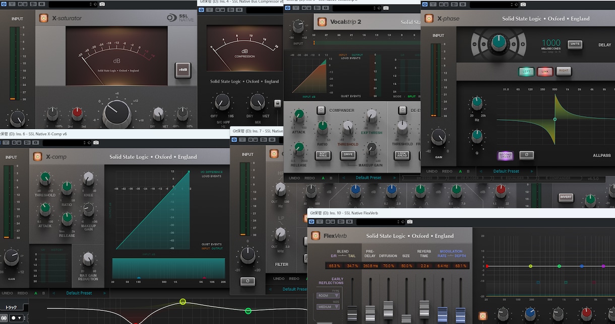This screenshot has width=615, height=324.
Task: Toggle the RIGHT channel button in X-phase
Action: tap(564, 71)
